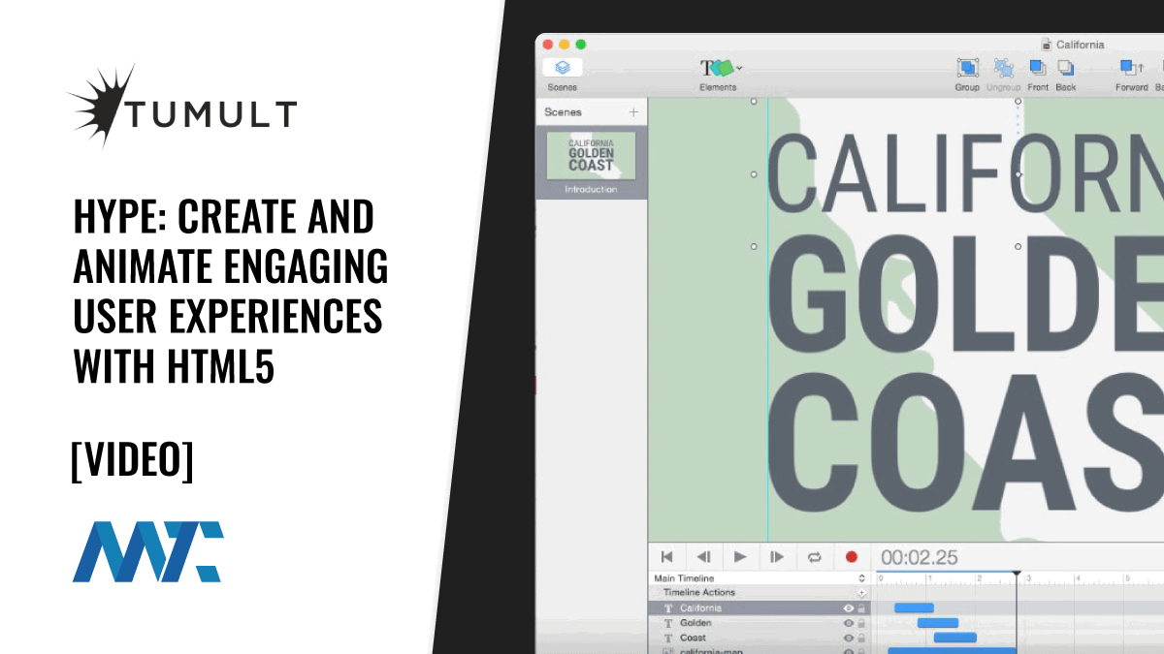The image size is (1164, 654).
Task: Lock the Coast layer
Action: [861, 638]
